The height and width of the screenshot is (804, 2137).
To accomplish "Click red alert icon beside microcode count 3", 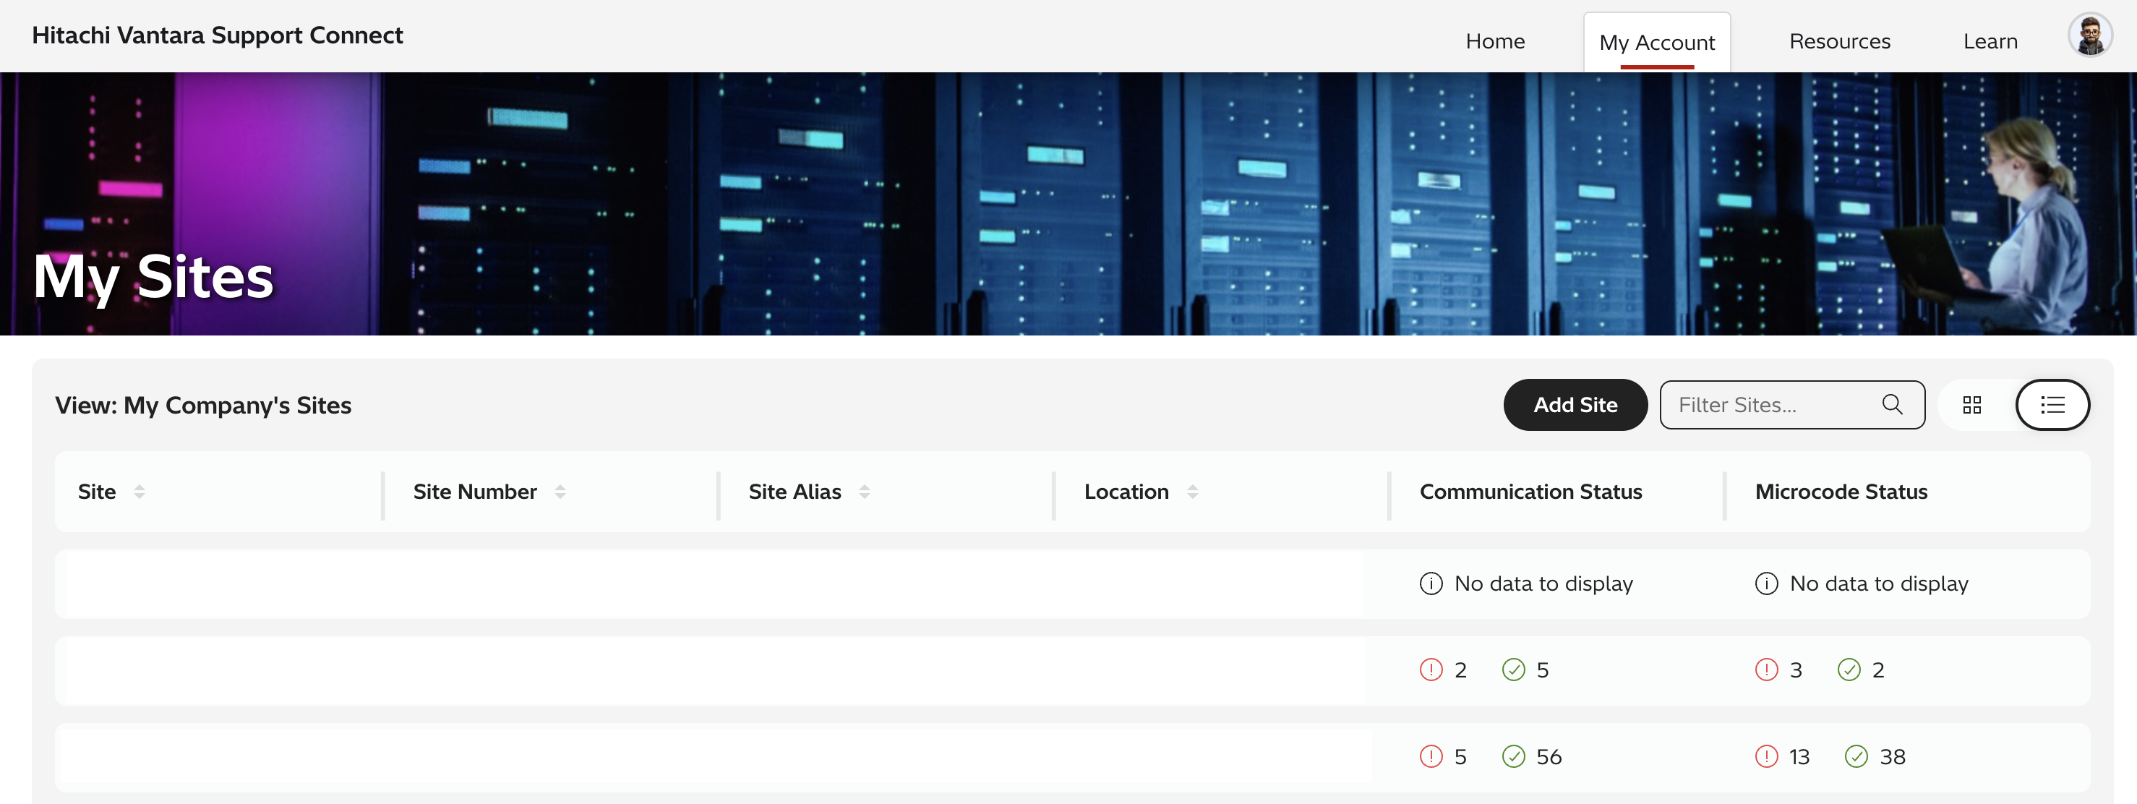I will 1766,670.
